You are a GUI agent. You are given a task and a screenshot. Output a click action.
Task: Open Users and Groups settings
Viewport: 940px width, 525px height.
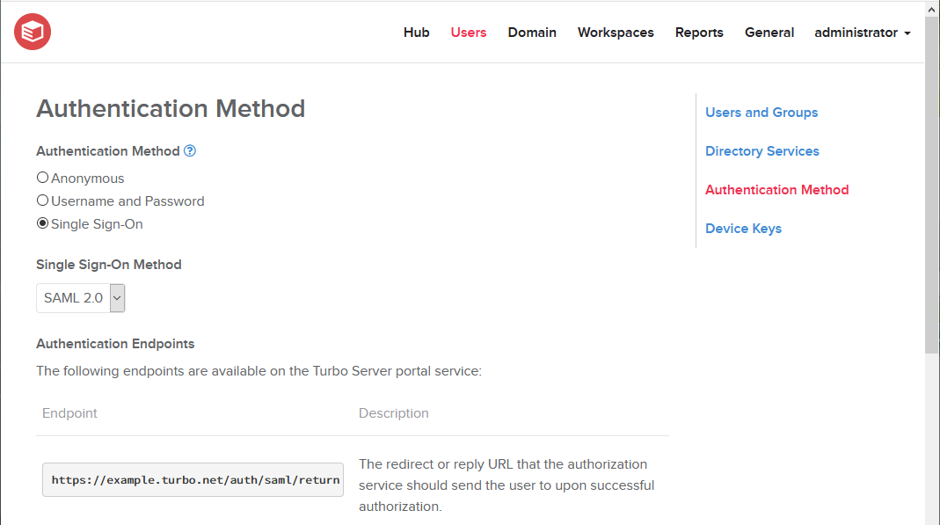[x=761, y=112]
